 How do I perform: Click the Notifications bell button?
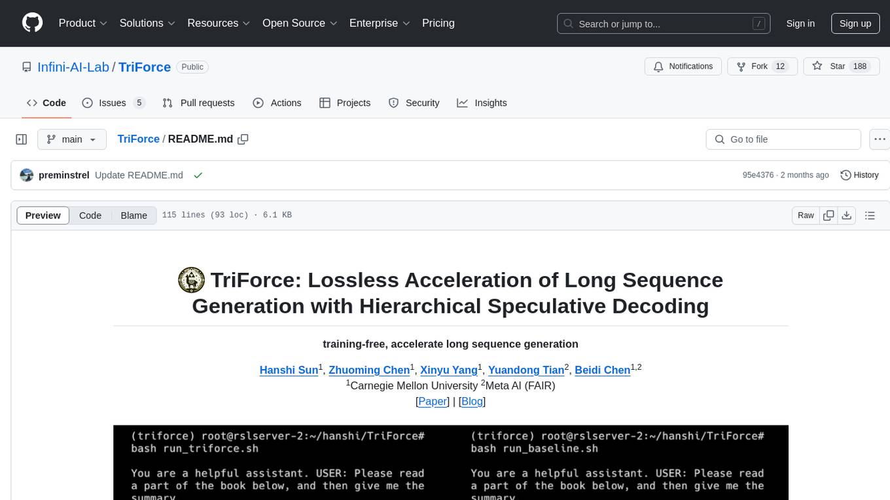pos(683,67)
